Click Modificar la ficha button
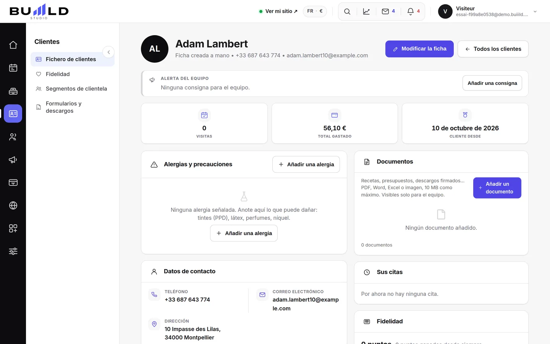The width and height of the screenshot is (550, 344). click(419, 49)
